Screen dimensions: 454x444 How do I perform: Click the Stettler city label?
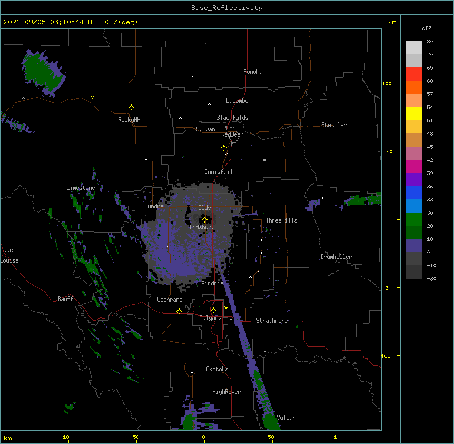pos(334,125)
